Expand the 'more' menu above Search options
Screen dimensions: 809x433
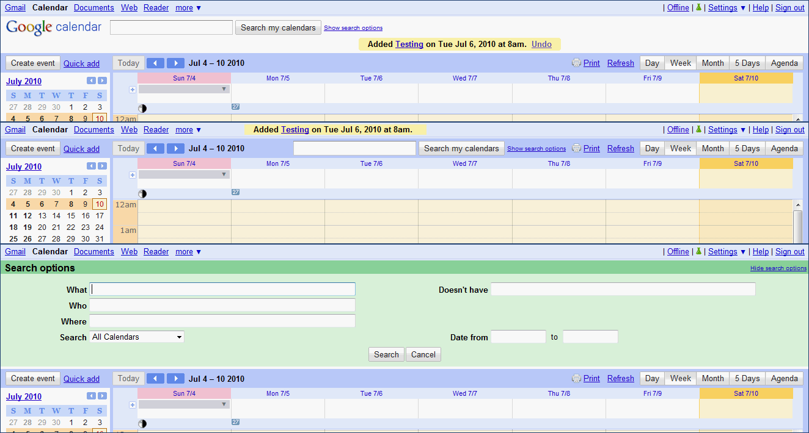[x=188, y=251]
